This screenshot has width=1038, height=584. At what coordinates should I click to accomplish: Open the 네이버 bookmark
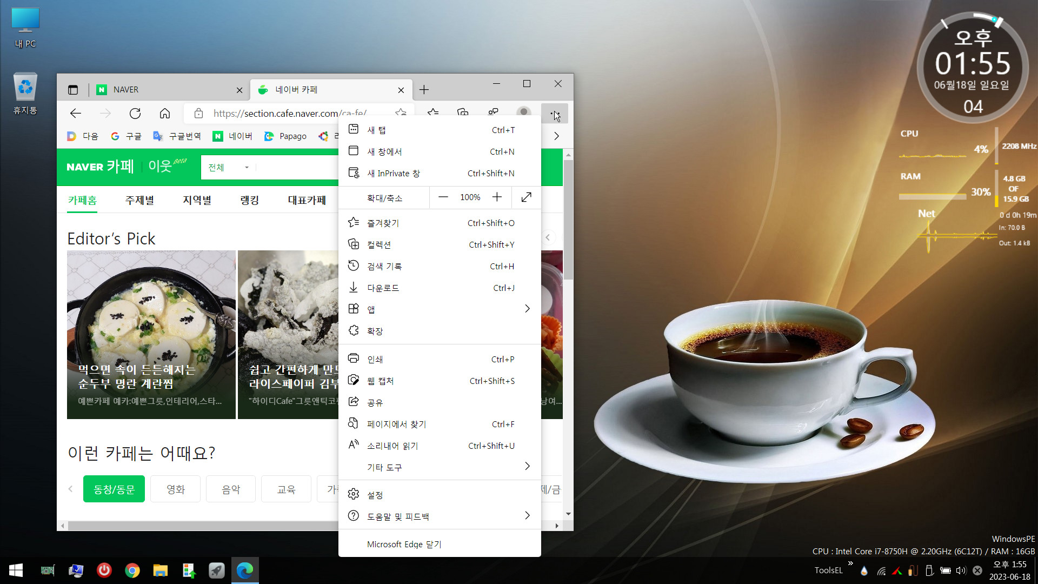click(232, 136)
